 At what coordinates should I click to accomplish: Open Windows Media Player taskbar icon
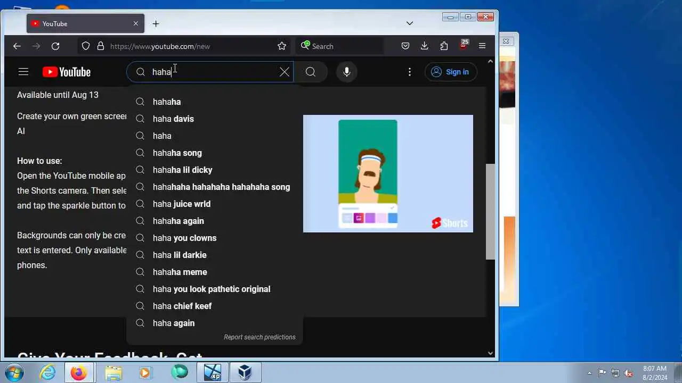(x=145, y=372)
